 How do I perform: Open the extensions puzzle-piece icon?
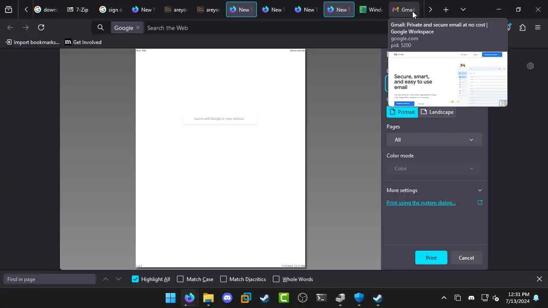pyautogui.click(x=522, y=27)
